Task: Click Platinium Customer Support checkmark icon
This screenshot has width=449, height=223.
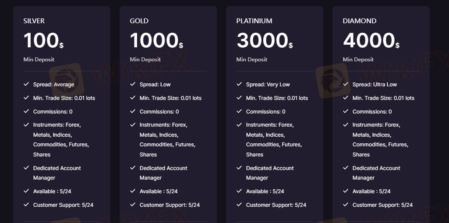Action: coord(239,205)
